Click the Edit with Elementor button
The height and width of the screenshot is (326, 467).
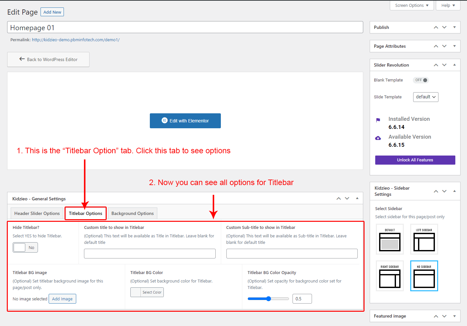pos(185,121)
